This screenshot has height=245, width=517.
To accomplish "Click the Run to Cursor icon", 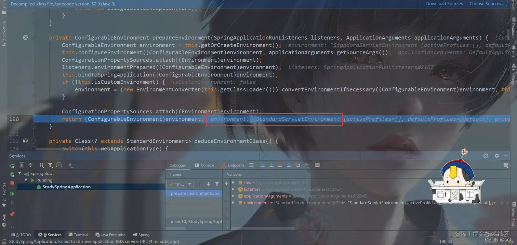I will tap(306, 165).
